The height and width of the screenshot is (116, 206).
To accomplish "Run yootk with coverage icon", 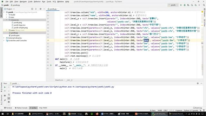I will pyautogui.click(x=188, y=5).
